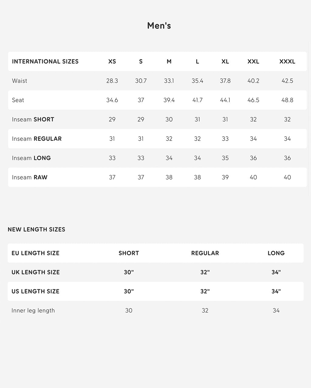Select the XS size column header
311x388 pixels.
[112, 62]
